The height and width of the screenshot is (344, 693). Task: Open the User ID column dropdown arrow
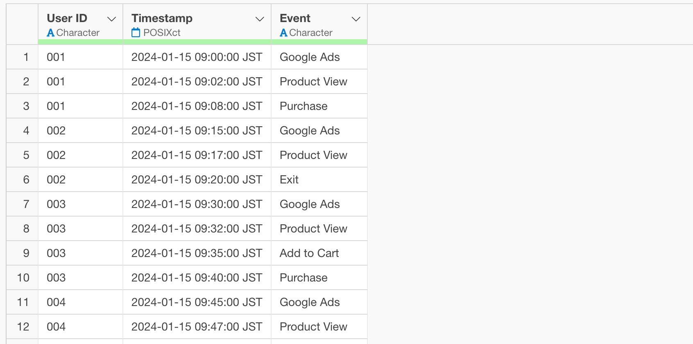click(x=111, y=19)
